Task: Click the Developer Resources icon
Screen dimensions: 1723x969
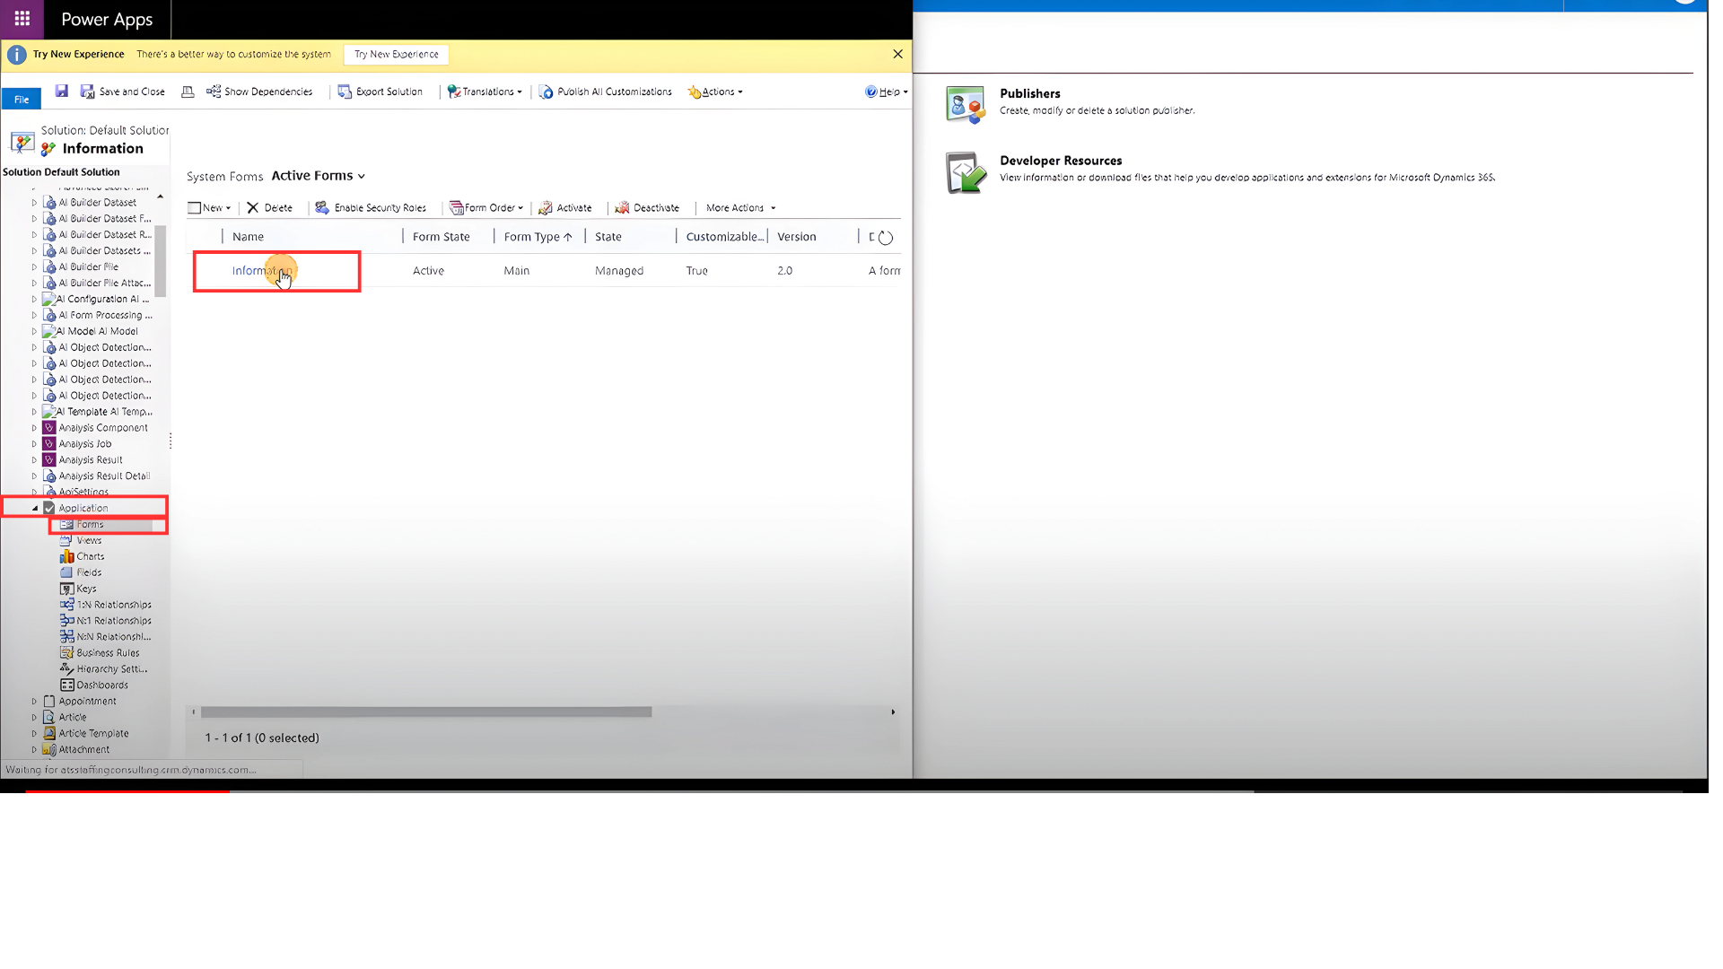Action: [x=966, y=172]
